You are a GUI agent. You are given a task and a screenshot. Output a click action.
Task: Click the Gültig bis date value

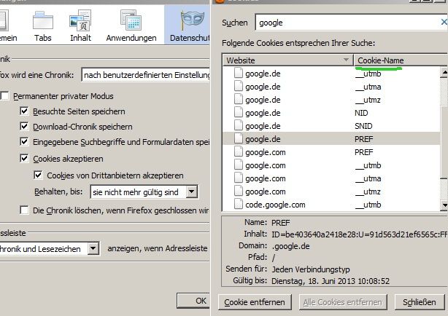(x=331, y=281)
